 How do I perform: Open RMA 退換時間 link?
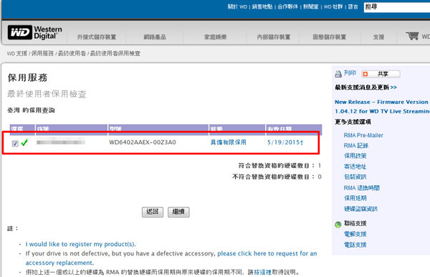[362, 188]
